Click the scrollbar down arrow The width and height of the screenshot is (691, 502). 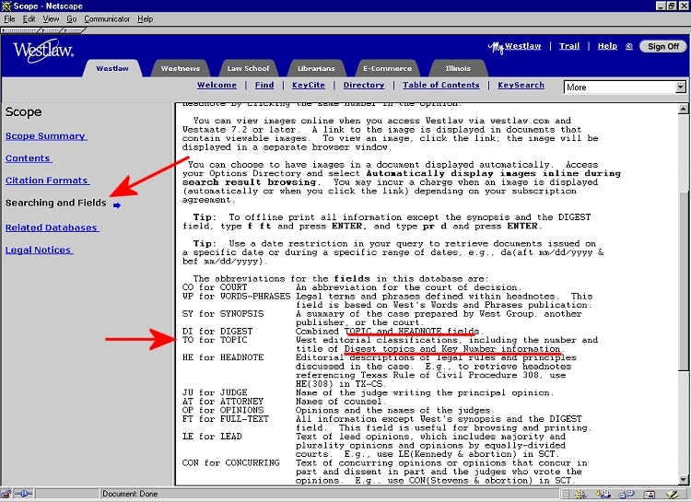pyautogui.click(x=683, y=480)
